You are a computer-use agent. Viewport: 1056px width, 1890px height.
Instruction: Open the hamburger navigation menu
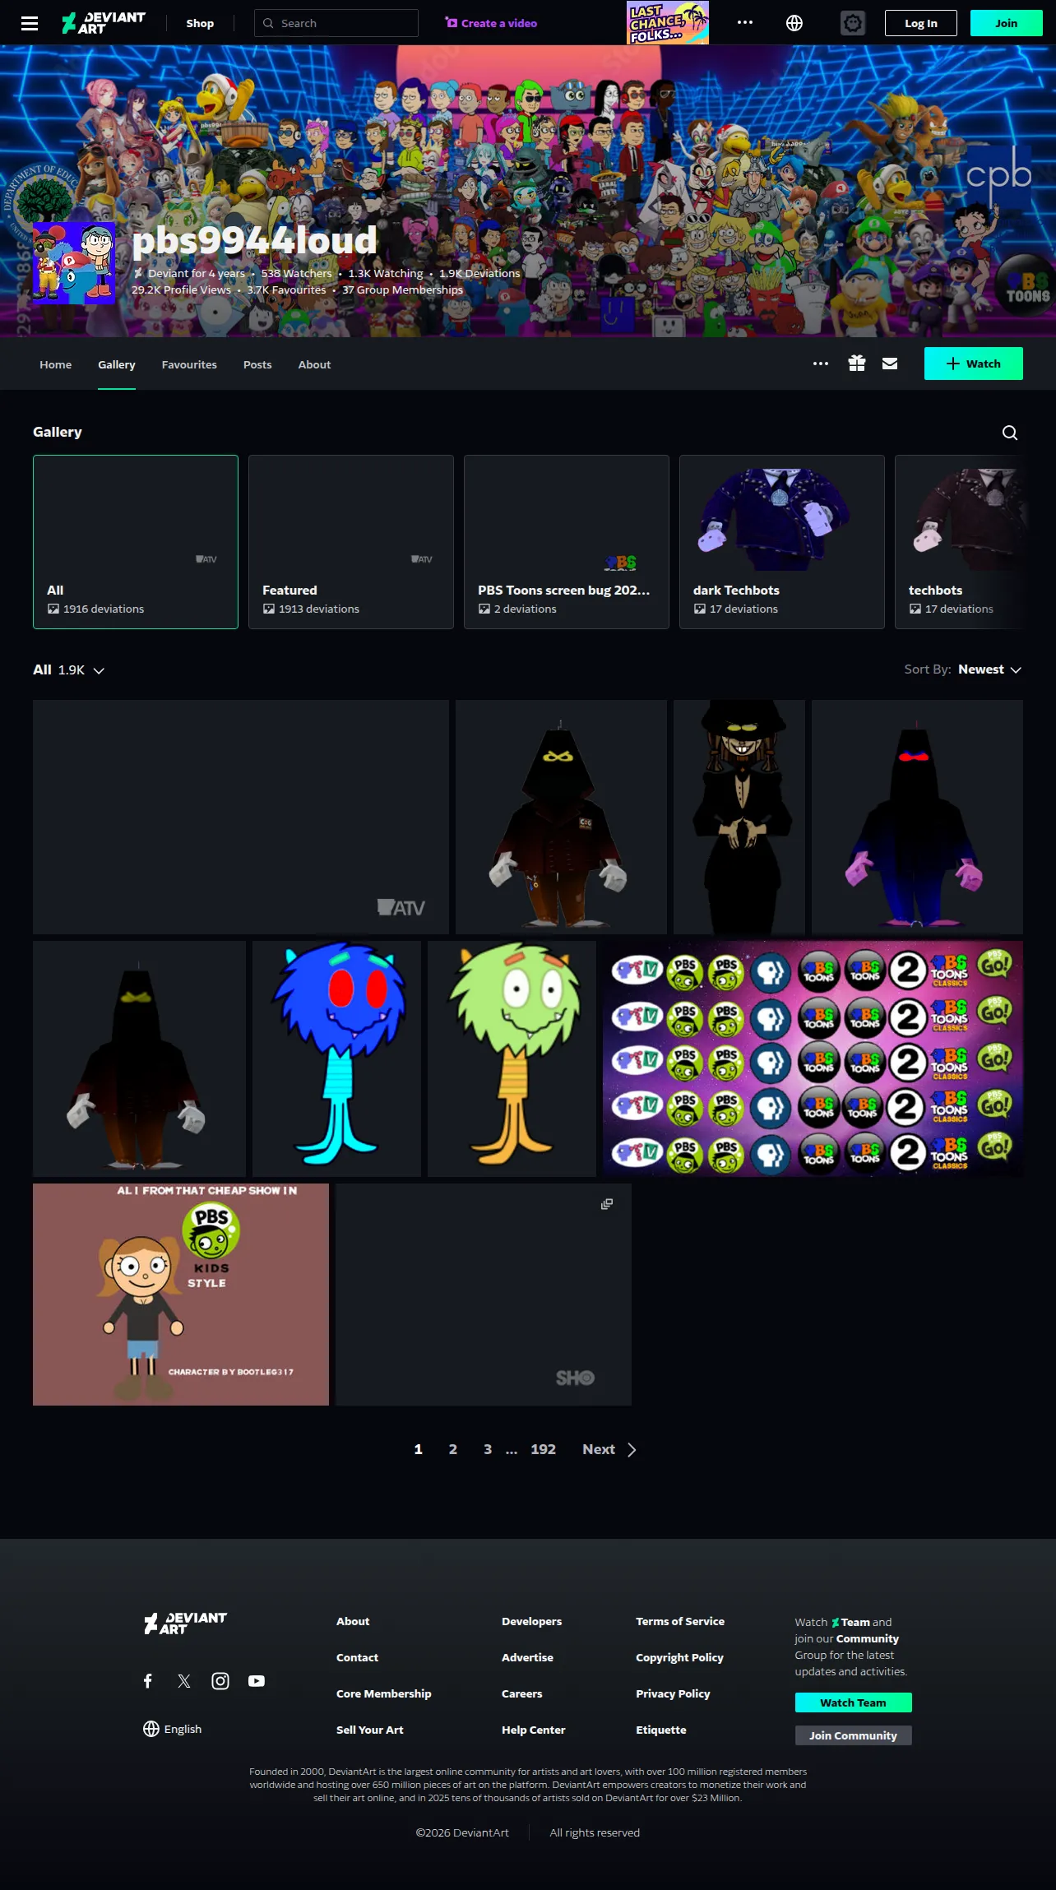point(30,23)
